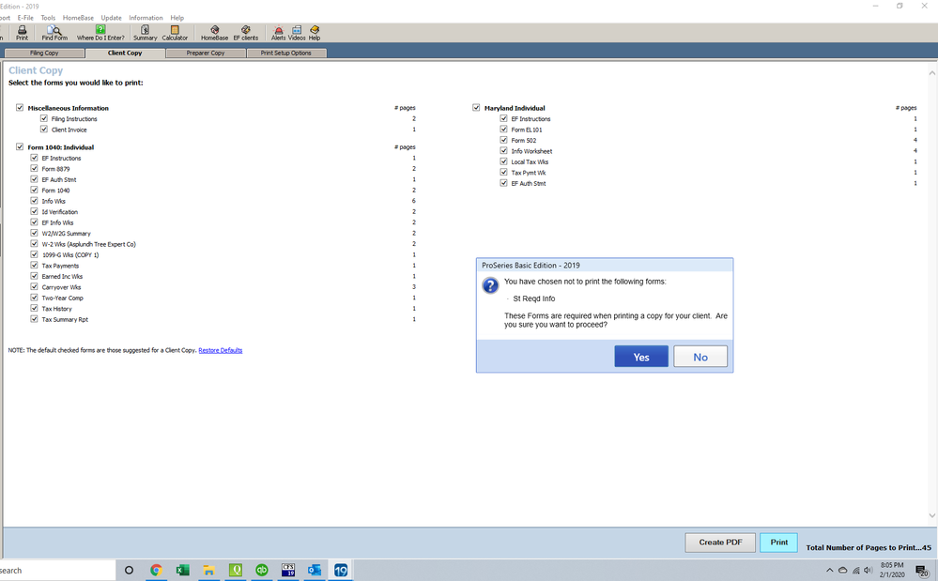The width and height of the screenshot is (938, 581).
Task: Open HomeBase from the toolbar
Action: coord(214,33)
